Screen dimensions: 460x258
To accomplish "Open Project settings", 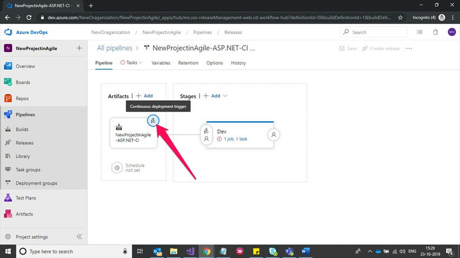I will pos(32,236).
